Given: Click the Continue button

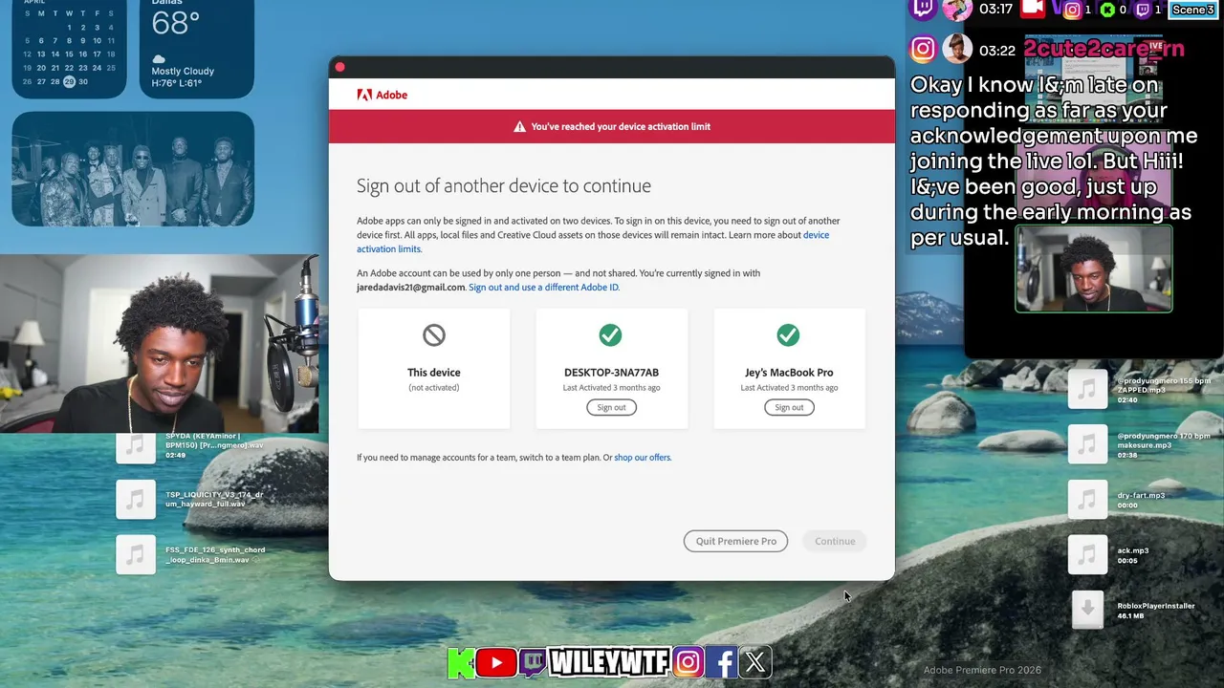Looking at the screenshot, I should pos(835,541).
